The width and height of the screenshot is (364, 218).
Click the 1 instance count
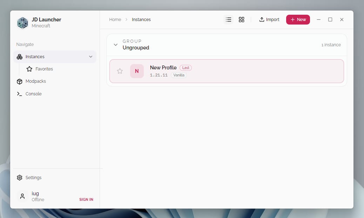click(331, 45)
